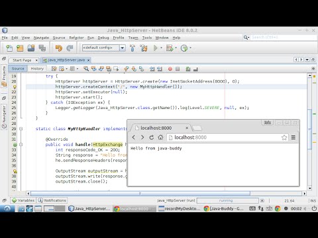Viewport: 318px width, 238px height.
Task: Click the New File toolbar icon
Action: tap(9, 48)
